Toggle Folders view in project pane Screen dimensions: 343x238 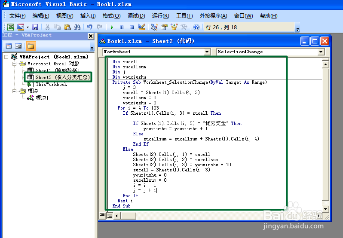(31, 46)
